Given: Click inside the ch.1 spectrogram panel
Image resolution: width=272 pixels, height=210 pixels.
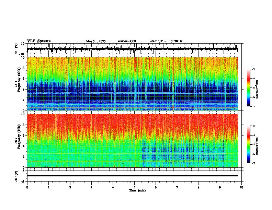Looking at the screenshot, I should point(133,84).
